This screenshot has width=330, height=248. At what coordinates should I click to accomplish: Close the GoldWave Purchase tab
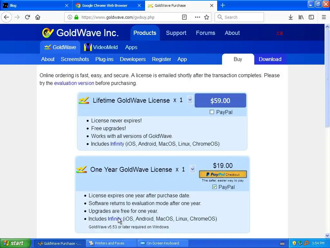pyautogui.click(x=212, y=5)
